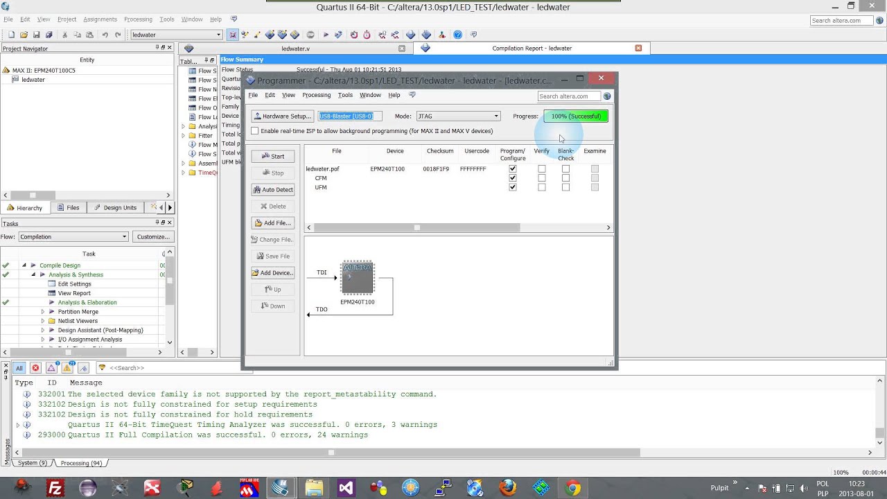Expand the Partition Merge task
The image size is (887, 499).
[42, 312]
